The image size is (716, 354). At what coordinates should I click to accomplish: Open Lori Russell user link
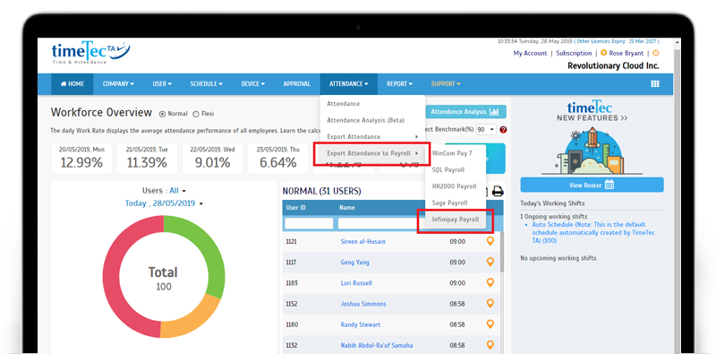pos(356,283)
